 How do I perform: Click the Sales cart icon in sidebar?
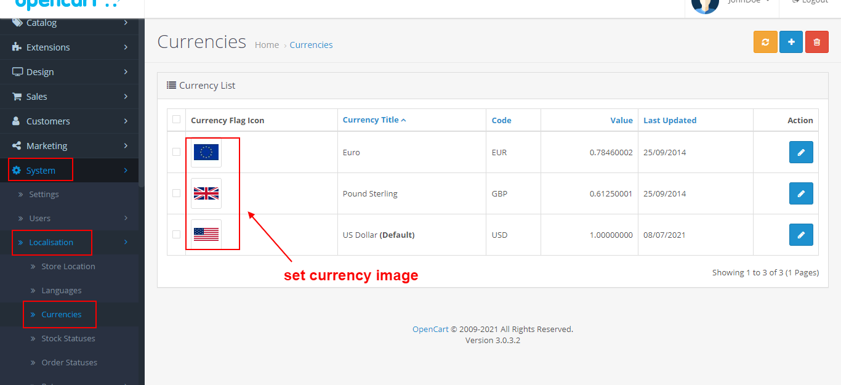click(17, 97)
